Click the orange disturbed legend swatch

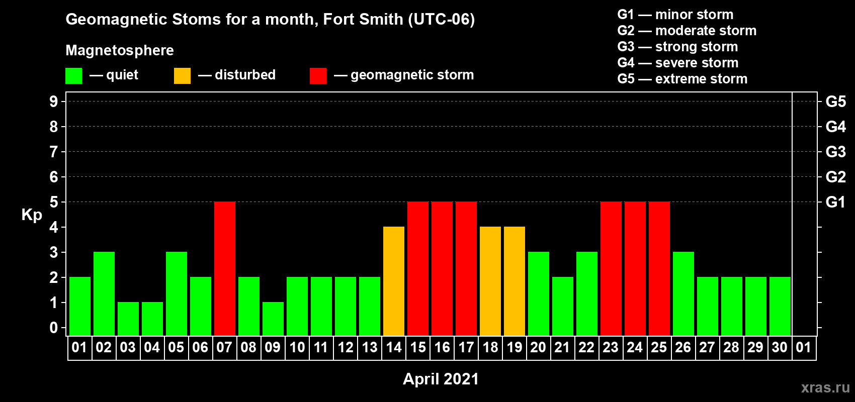(x=182, y=76)
